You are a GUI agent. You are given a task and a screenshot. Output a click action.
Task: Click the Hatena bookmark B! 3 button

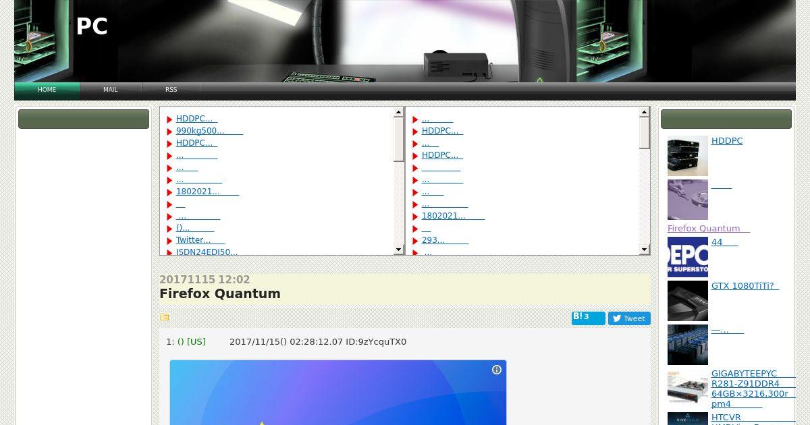tap(589, 318)
